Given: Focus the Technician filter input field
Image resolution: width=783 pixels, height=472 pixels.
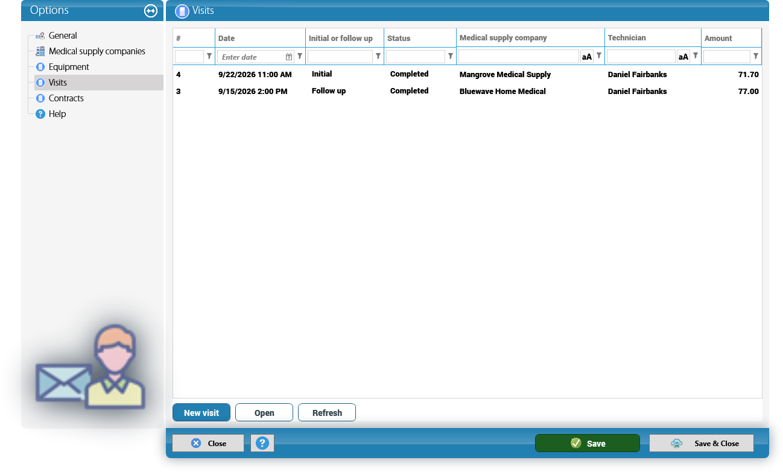Looking at the screenshot, I should (x=641, y=57).
